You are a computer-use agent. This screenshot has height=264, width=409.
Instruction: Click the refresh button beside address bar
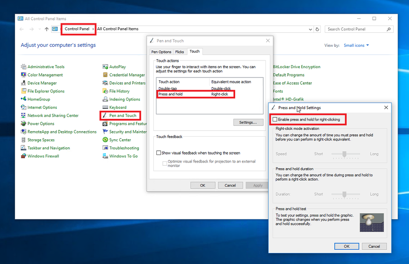pos(317,29)
